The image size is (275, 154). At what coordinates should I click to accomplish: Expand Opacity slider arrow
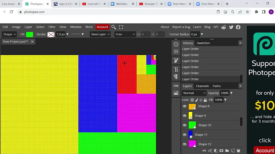click(x=231, y=93)
